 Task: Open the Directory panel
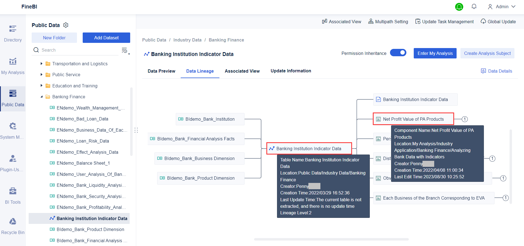point(13,33)
